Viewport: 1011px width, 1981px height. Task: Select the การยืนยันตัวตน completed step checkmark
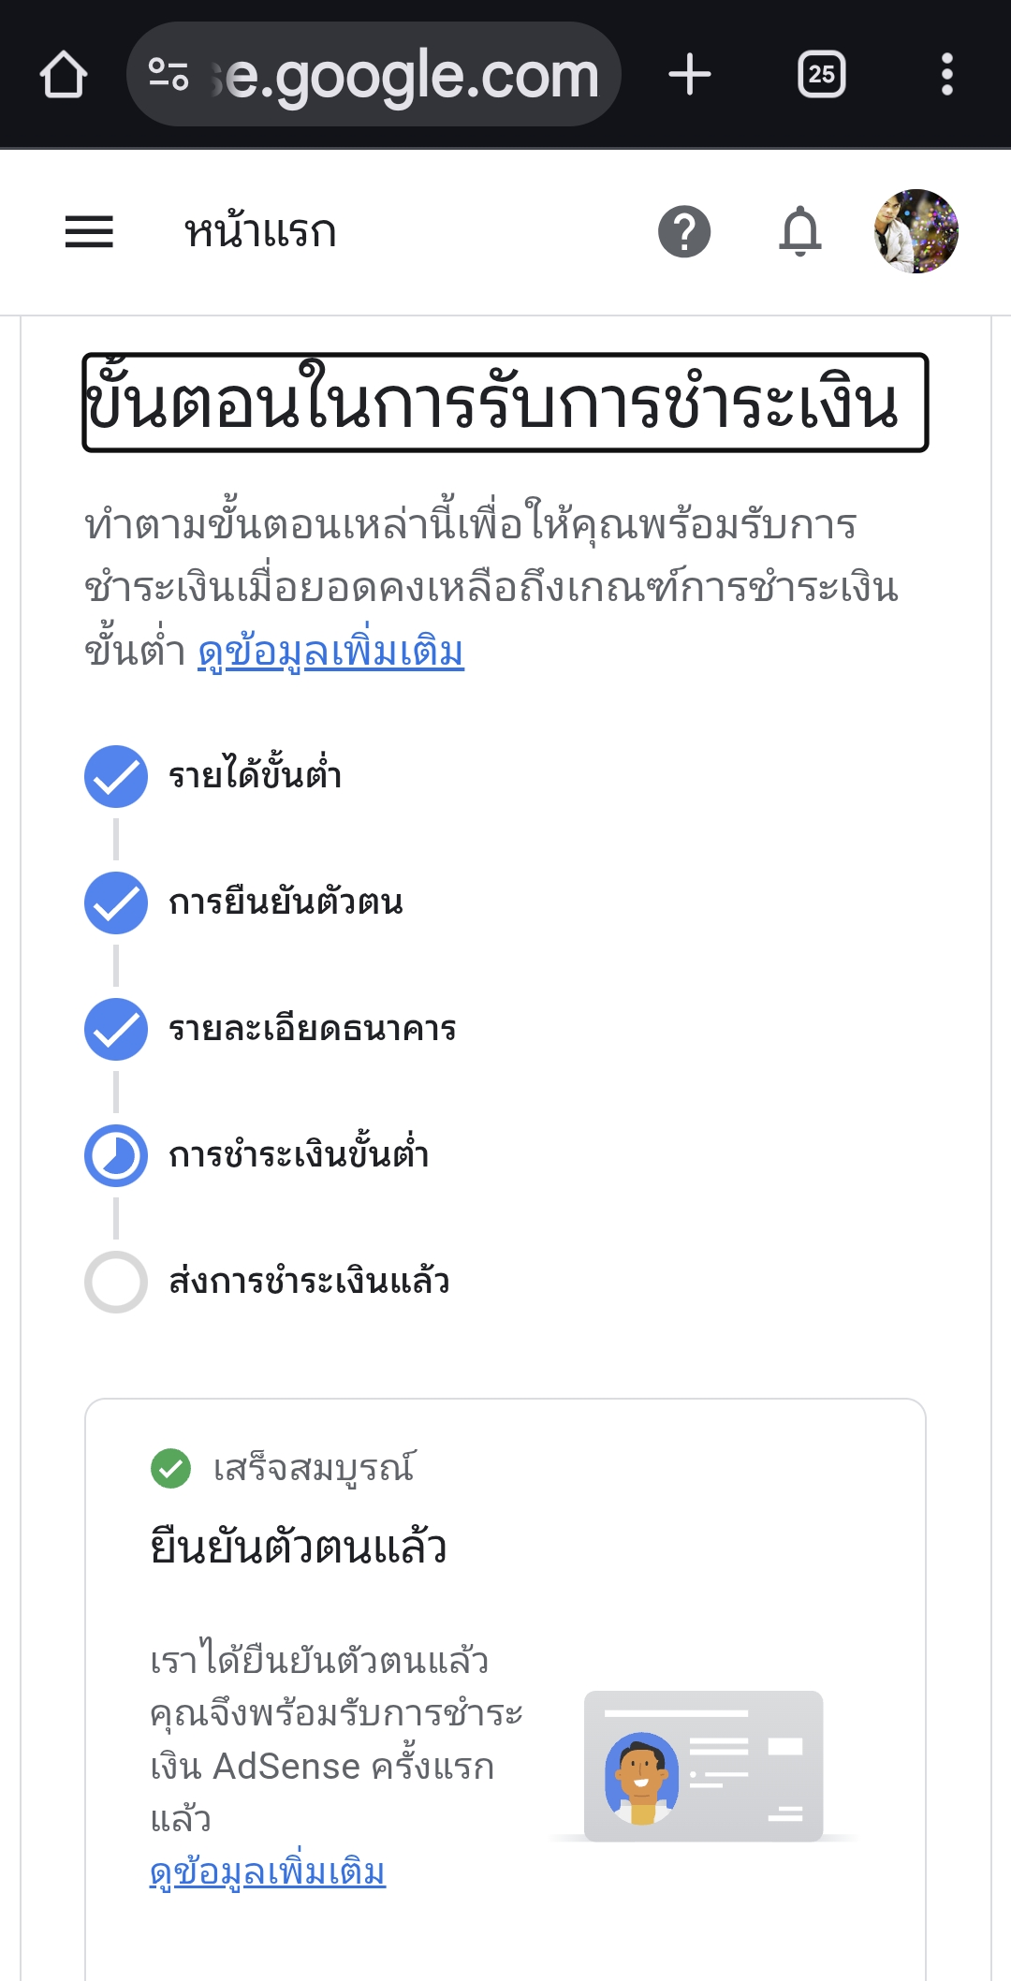click(116, 902)
